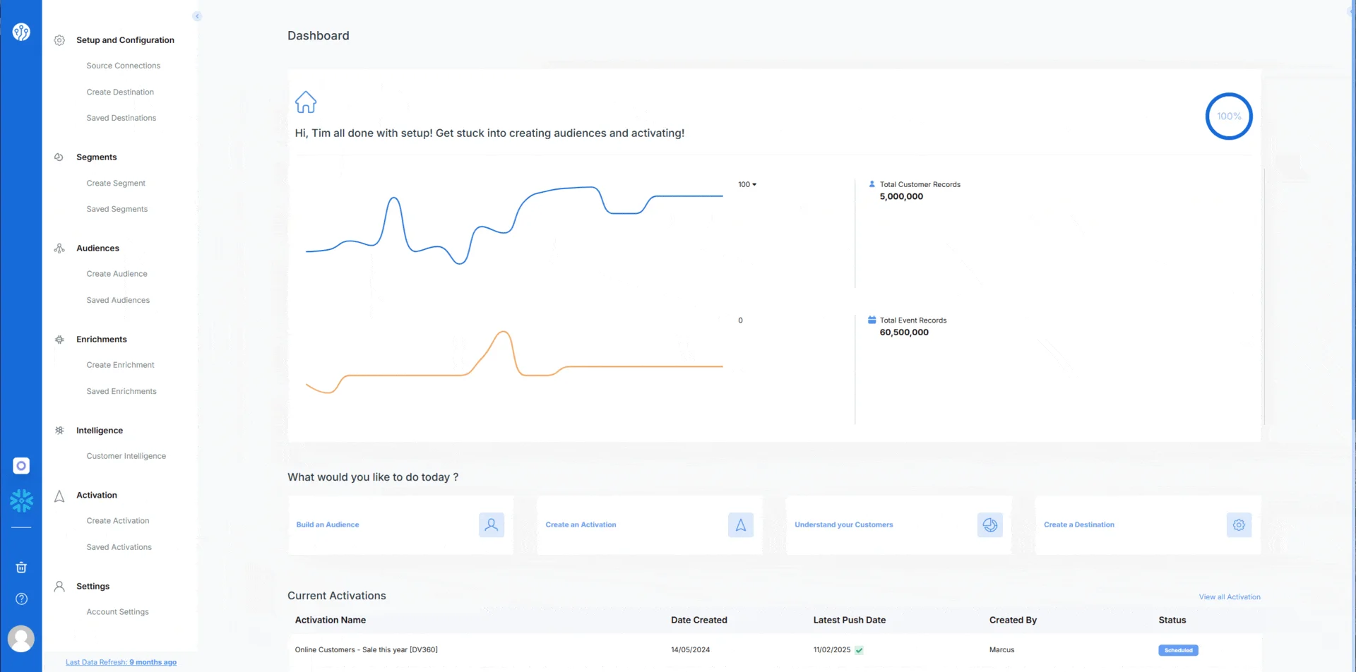Click the Settings person icon in the sidebar
The width and height of the screenshot is (1356, 672).
point(59,587)
